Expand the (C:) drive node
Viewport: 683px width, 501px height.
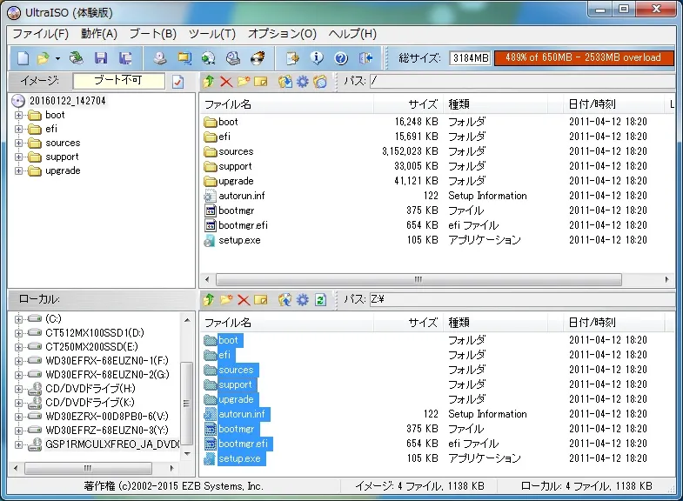coord(19,319)
